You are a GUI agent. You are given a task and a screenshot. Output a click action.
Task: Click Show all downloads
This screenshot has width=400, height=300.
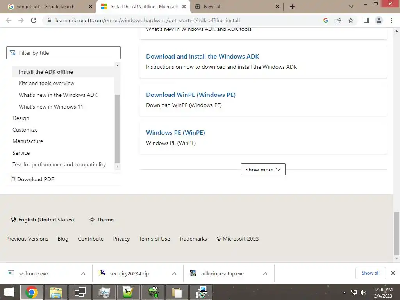pyautogui.click(x=370, y=273)
